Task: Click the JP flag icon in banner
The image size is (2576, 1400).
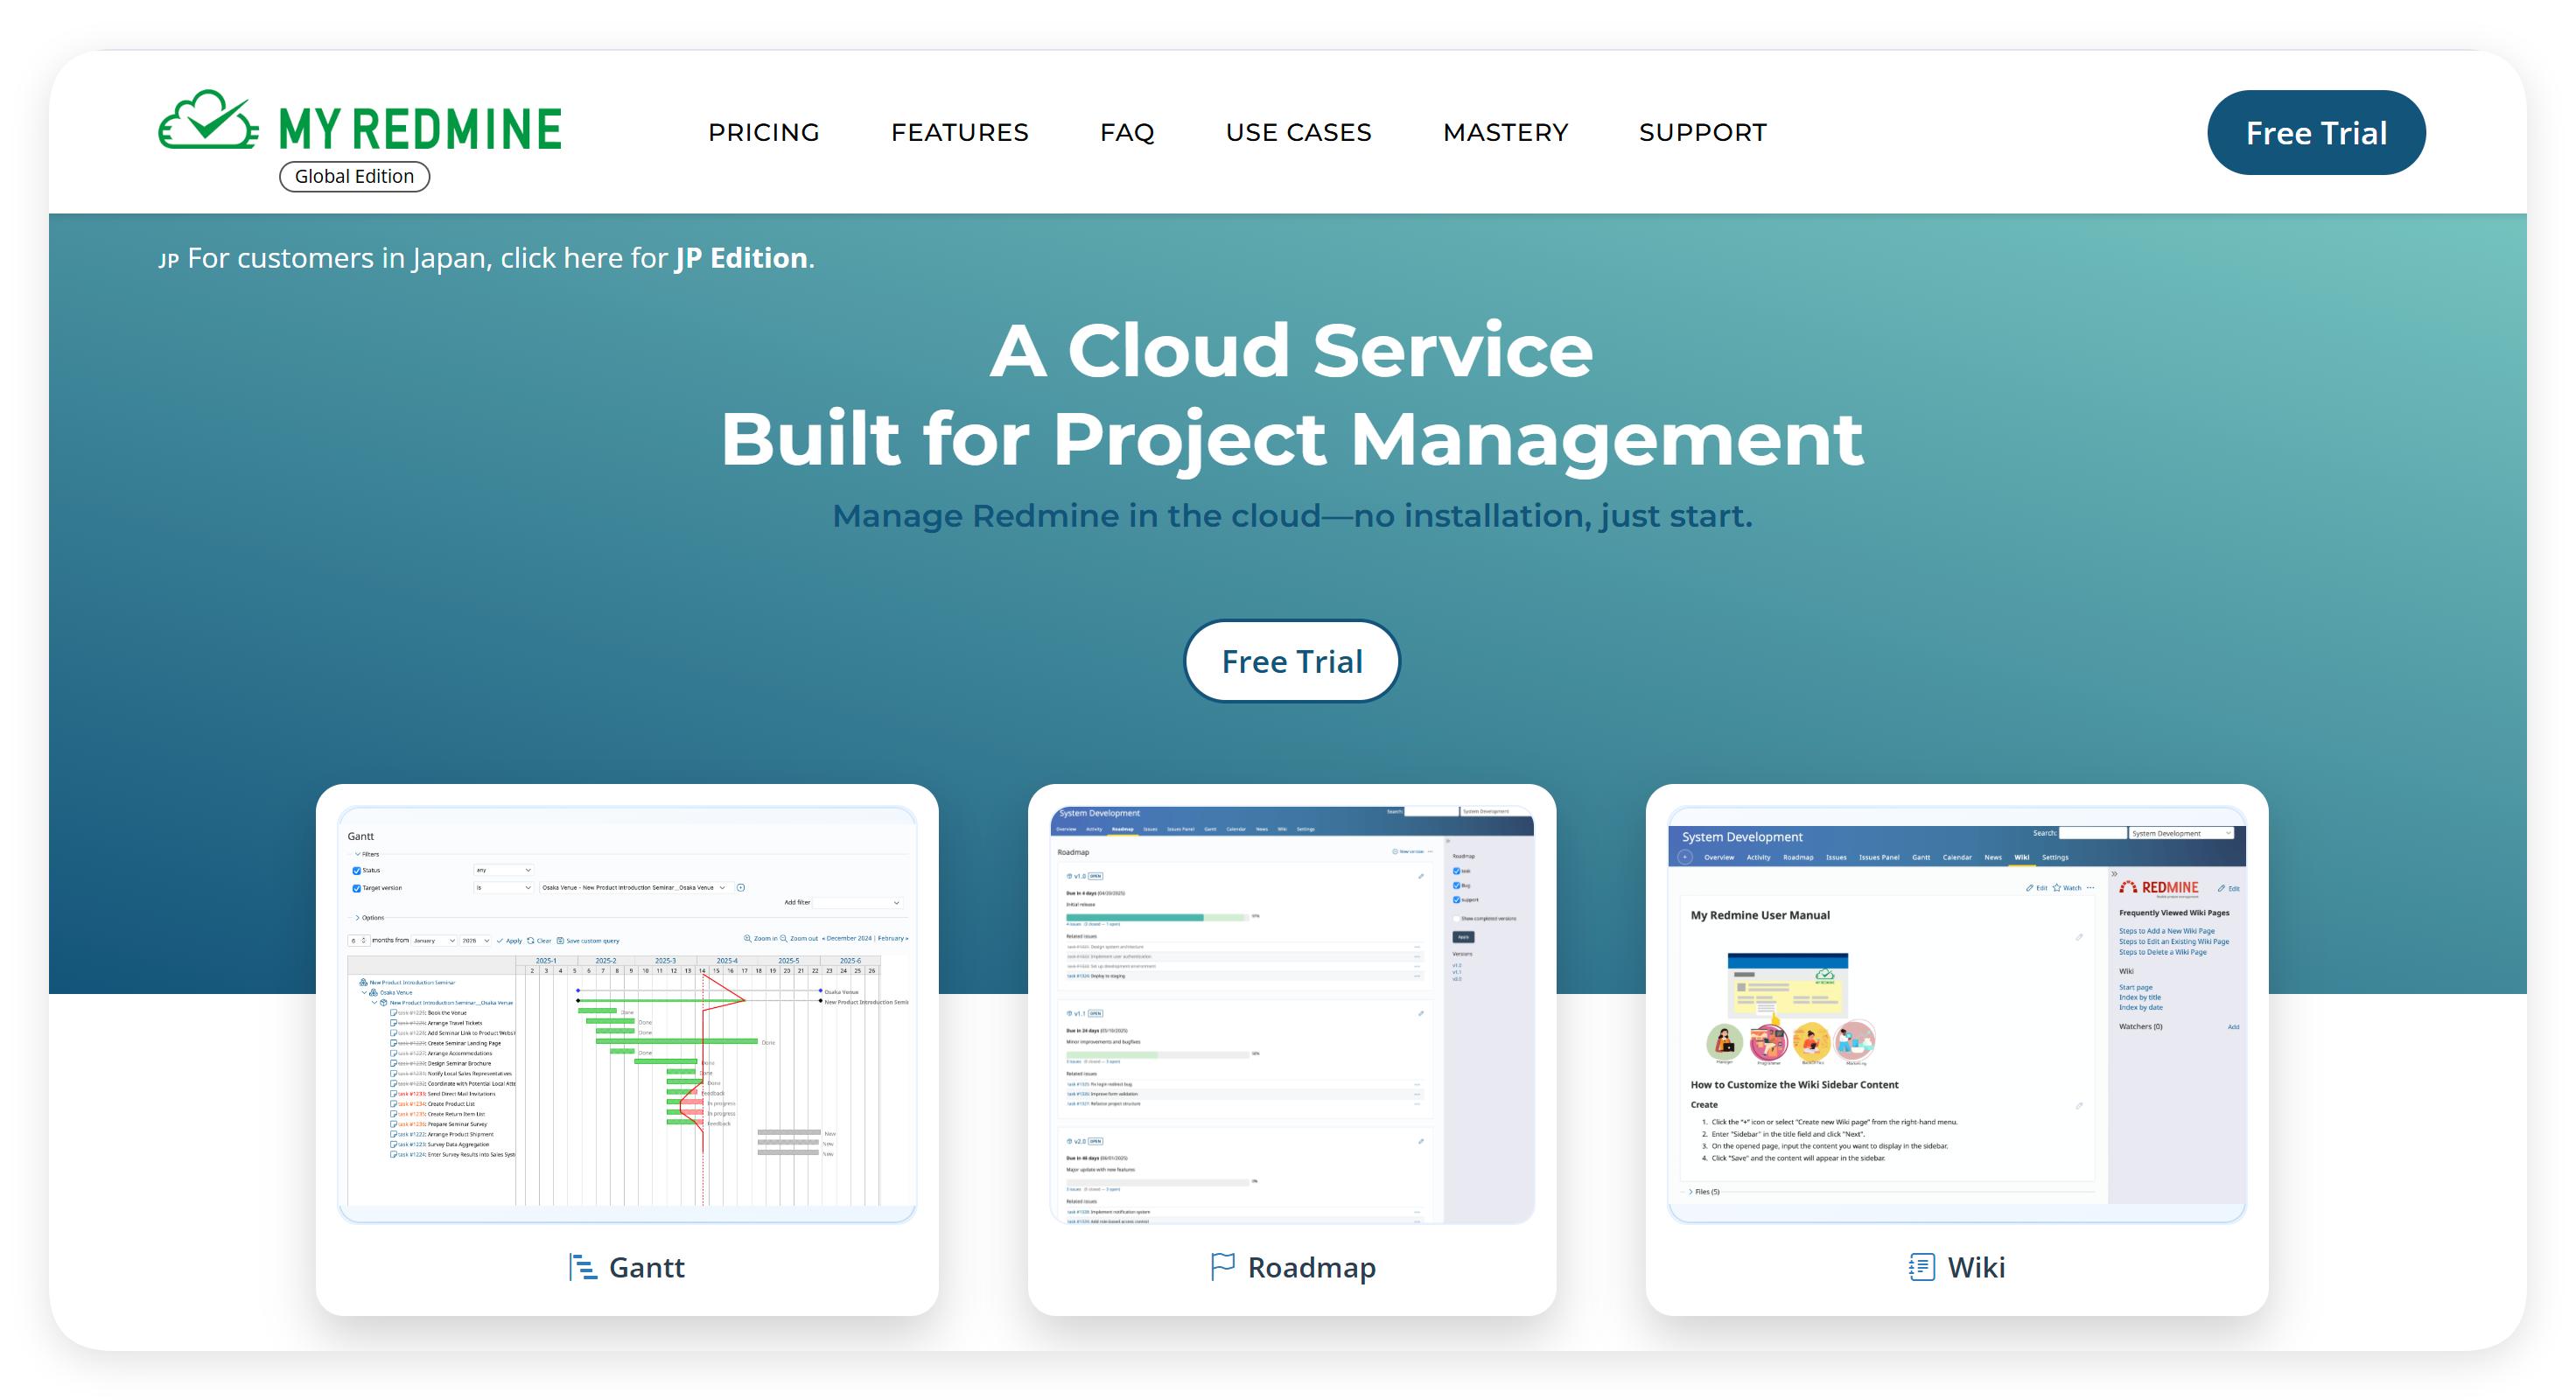Action: point(168,261)
